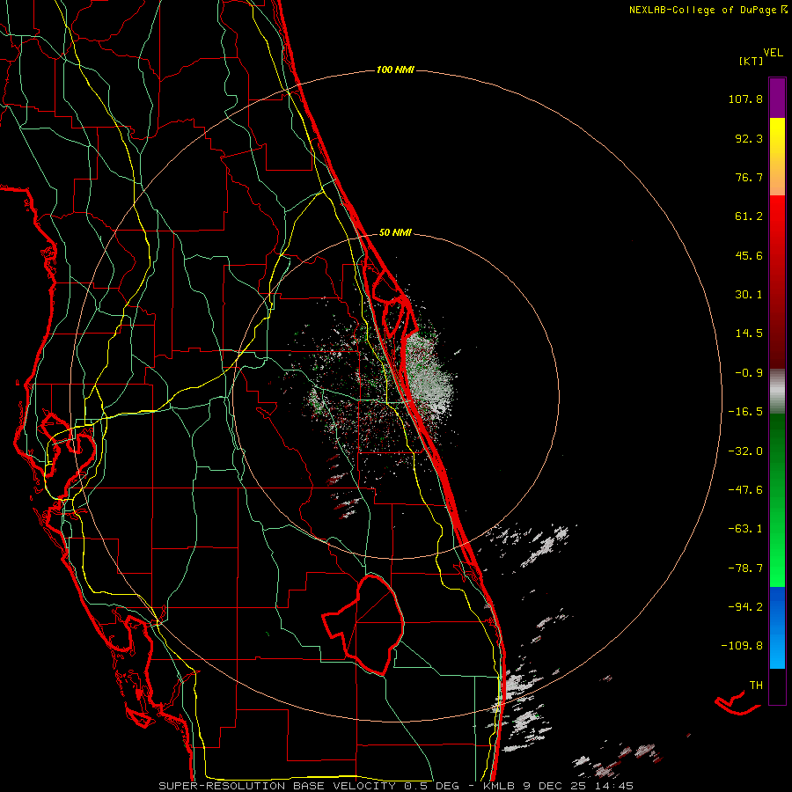This screenshot has height=792, width=792.
Task: Click the -32.0 velocity scale value
Action: pos(745,451)
